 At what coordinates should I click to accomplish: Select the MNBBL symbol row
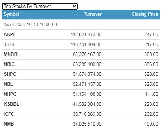(x=81, y=54)
